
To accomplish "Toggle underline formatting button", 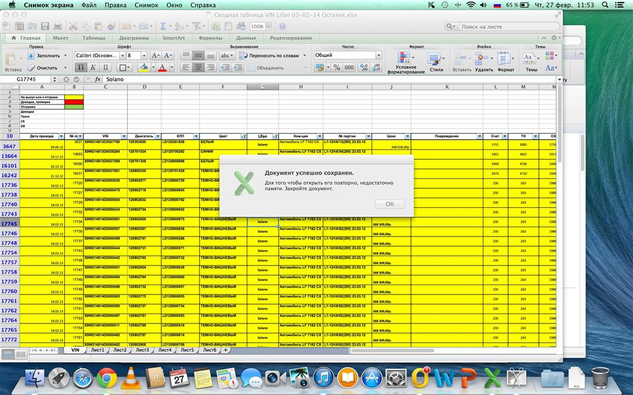I will pyautogui.click(x=105, y=67).
